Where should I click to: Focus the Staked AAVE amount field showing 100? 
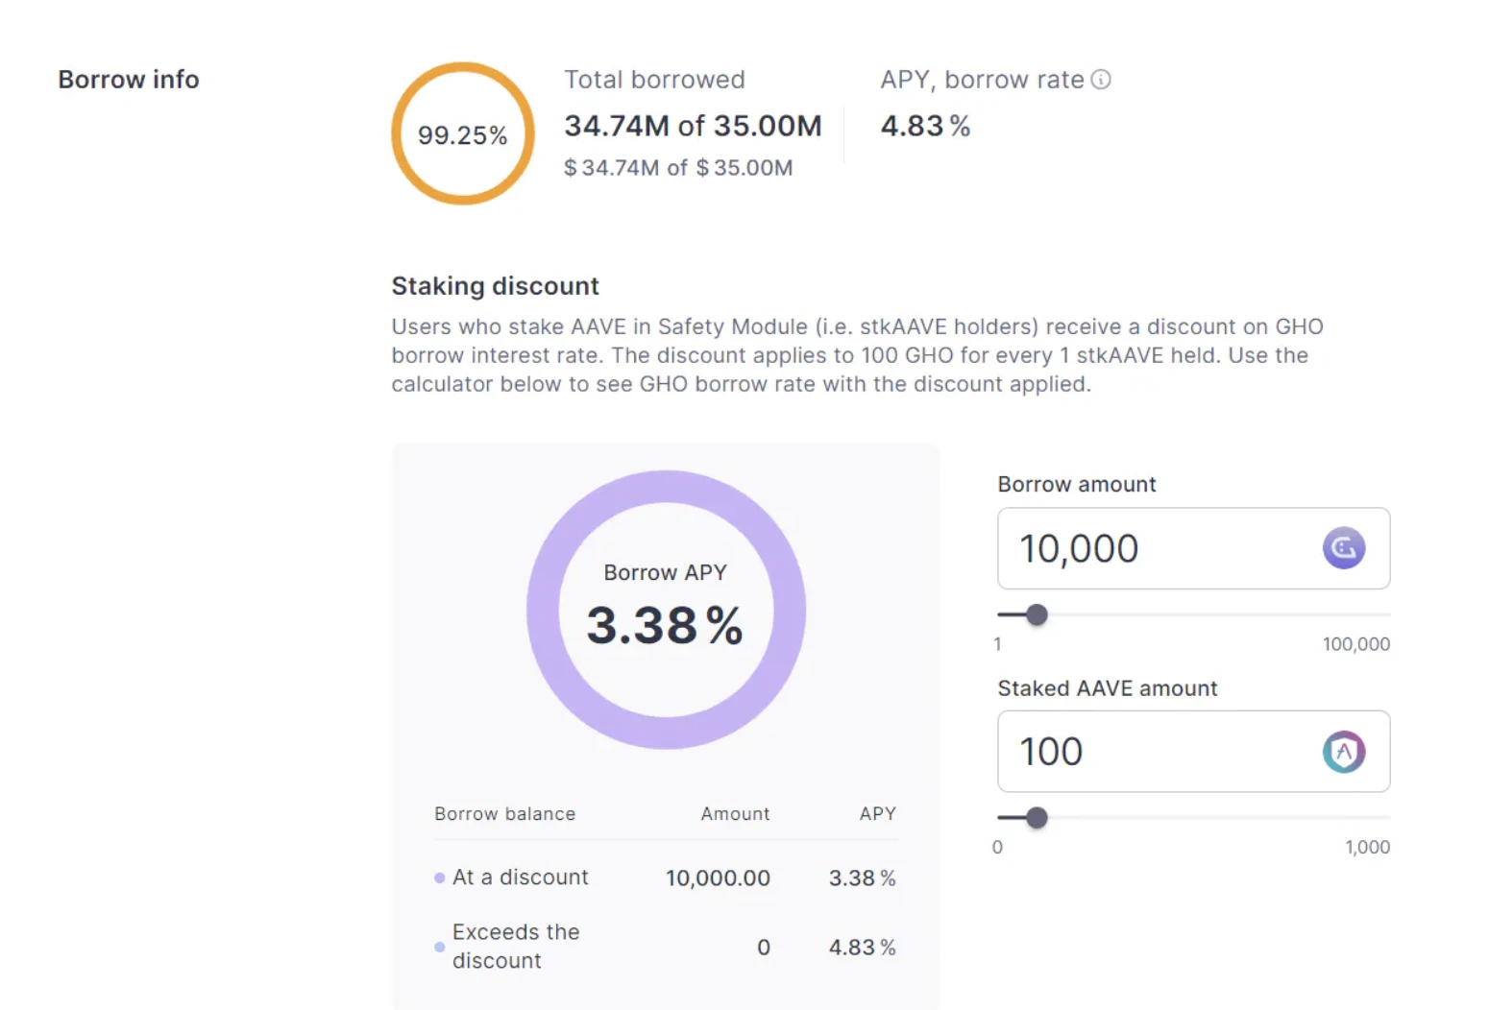pyautogui.click(x=1153, y=752)
